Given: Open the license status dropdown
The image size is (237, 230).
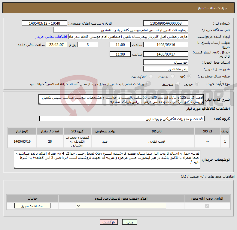Looking at the screenshot, I should [x=121, y=206].
